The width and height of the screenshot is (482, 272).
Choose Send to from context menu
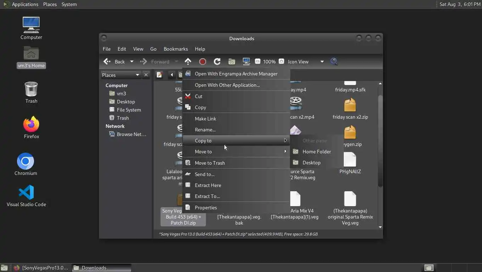coord(236,174)
